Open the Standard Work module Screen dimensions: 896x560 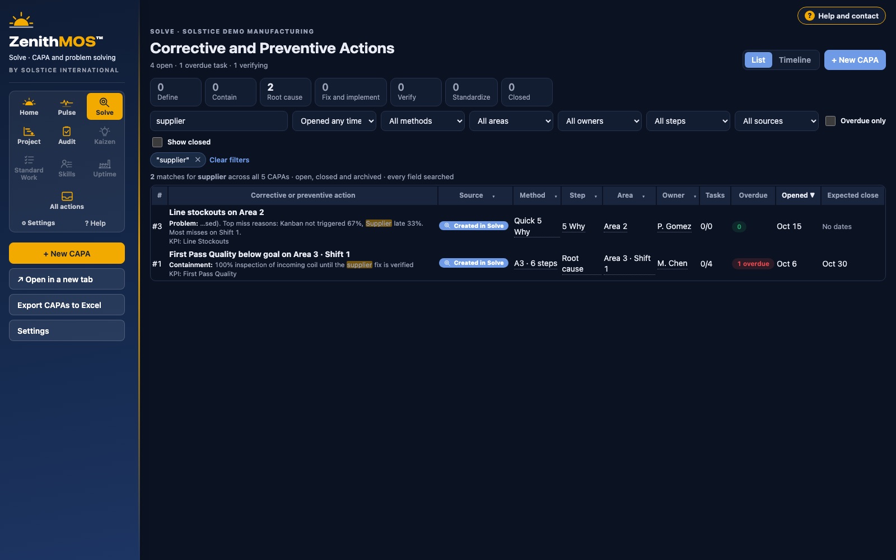point(29,168)
